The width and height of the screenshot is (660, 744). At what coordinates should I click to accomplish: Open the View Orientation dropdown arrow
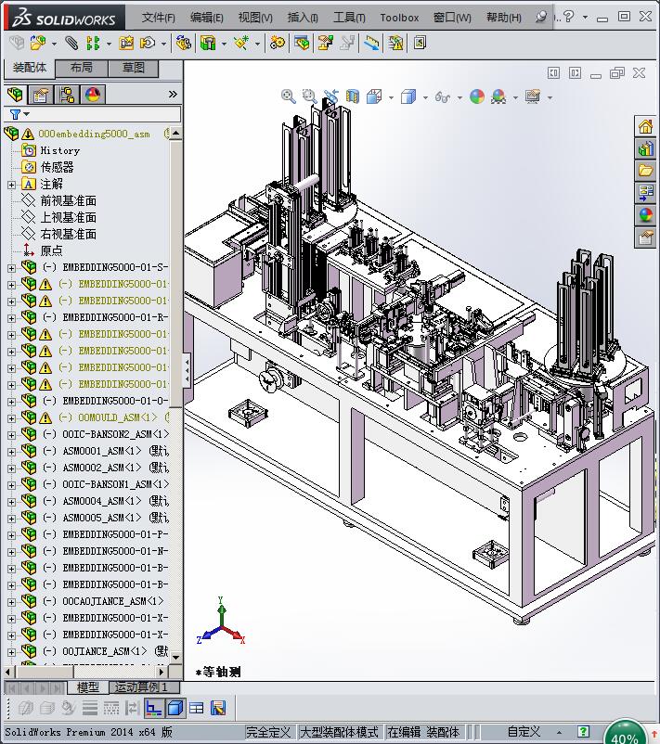click(x=391, y=97)
